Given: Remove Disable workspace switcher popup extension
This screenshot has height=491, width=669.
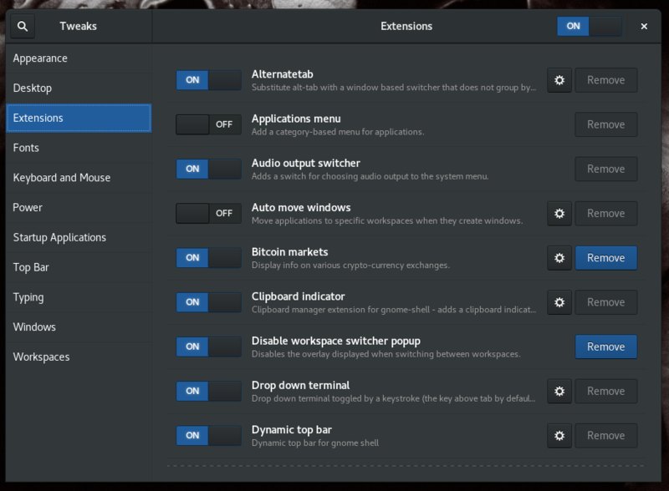Looking at the screenshot, I should click(x=605, y=347).
